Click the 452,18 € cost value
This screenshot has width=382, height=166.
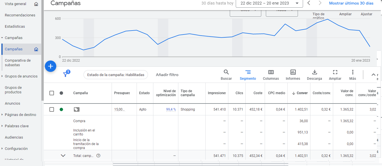256,109
